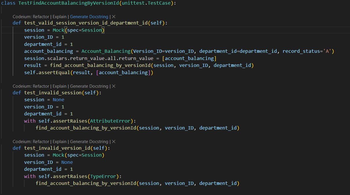Click "Explain" above test_invalid_session
Image resolution: width=350 pixels, height=195 pixels.
click(x=59, y=86)
